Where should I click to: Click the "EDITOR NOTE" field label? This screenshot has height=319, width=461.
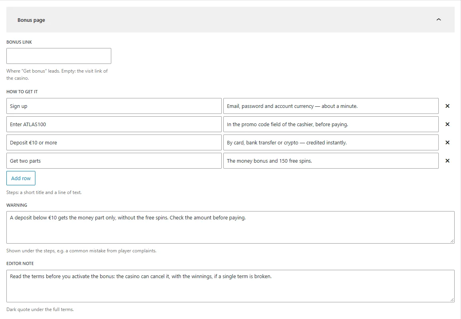click(20, 263)
